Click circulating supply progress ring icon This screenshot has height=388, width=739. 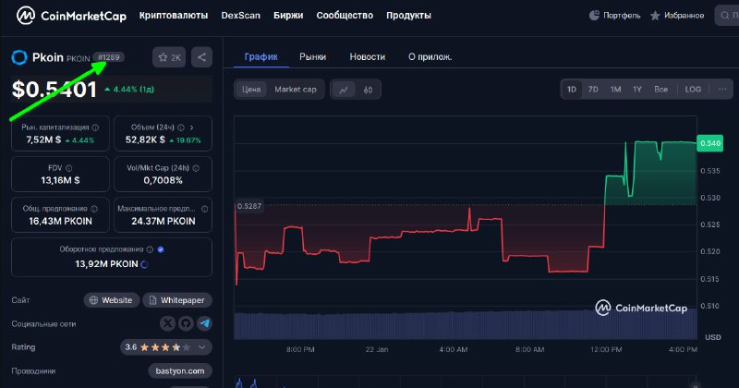coord(144,264)
